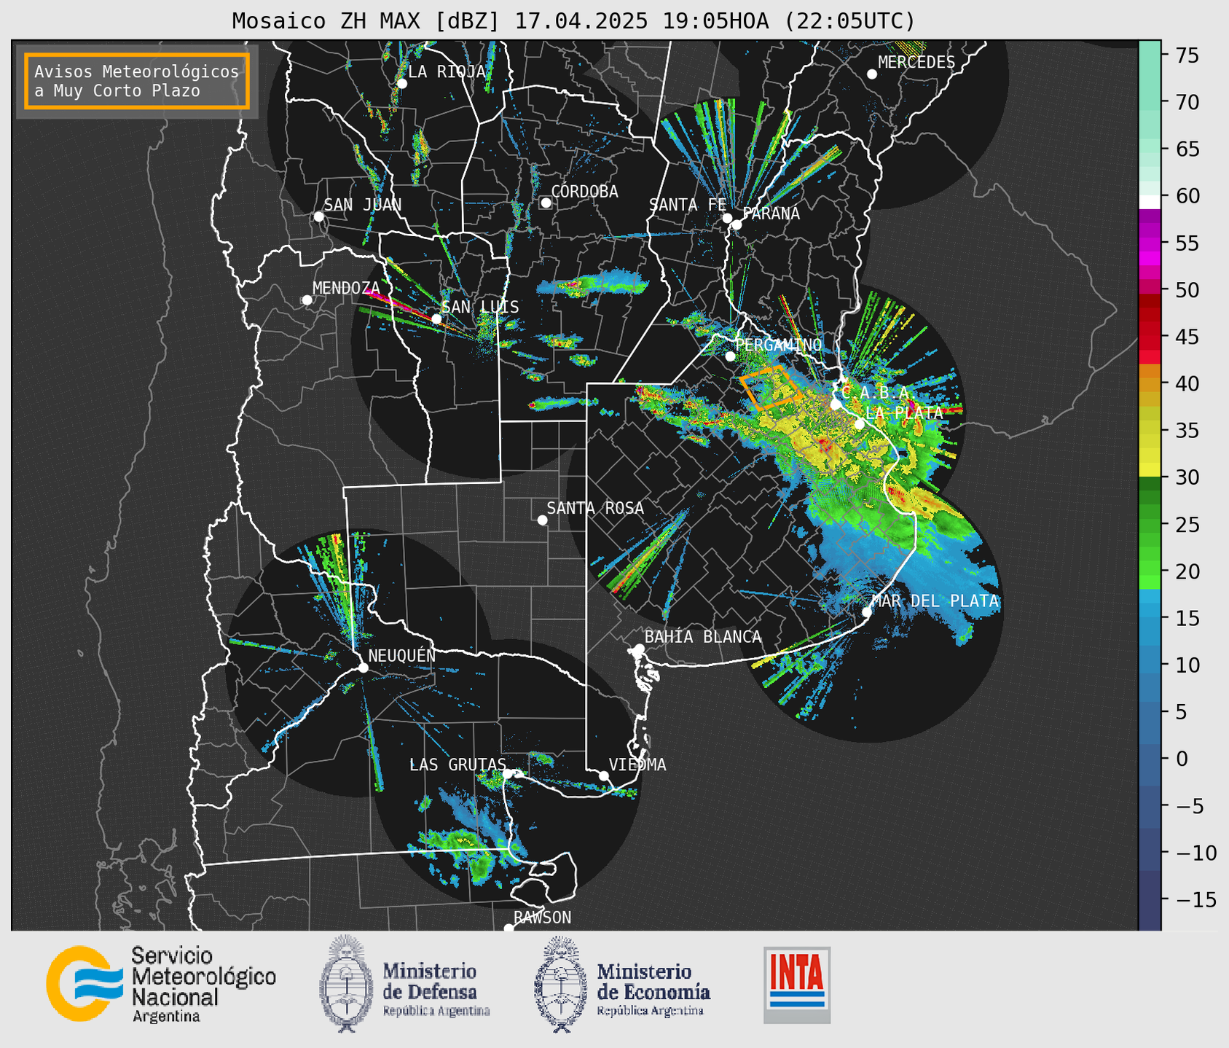The width and height of the screenshot is (1229, 1048).
Task: Click the 45 label on the dBZ scale
Action: 1187,337
